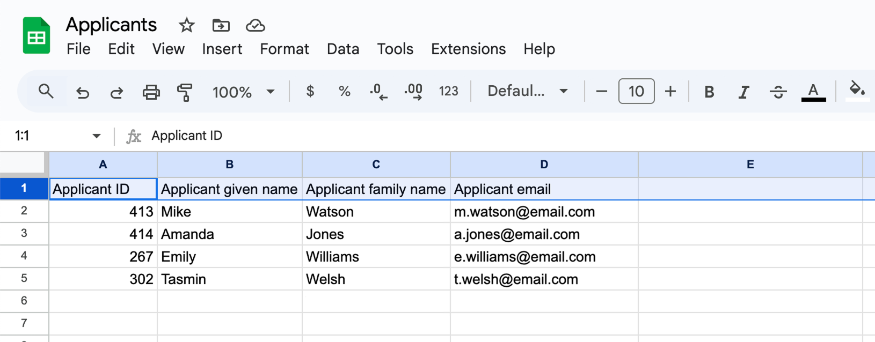The image size is (875, 342).
Task: Open the font family dropdown
Action: tap(528, 91)
